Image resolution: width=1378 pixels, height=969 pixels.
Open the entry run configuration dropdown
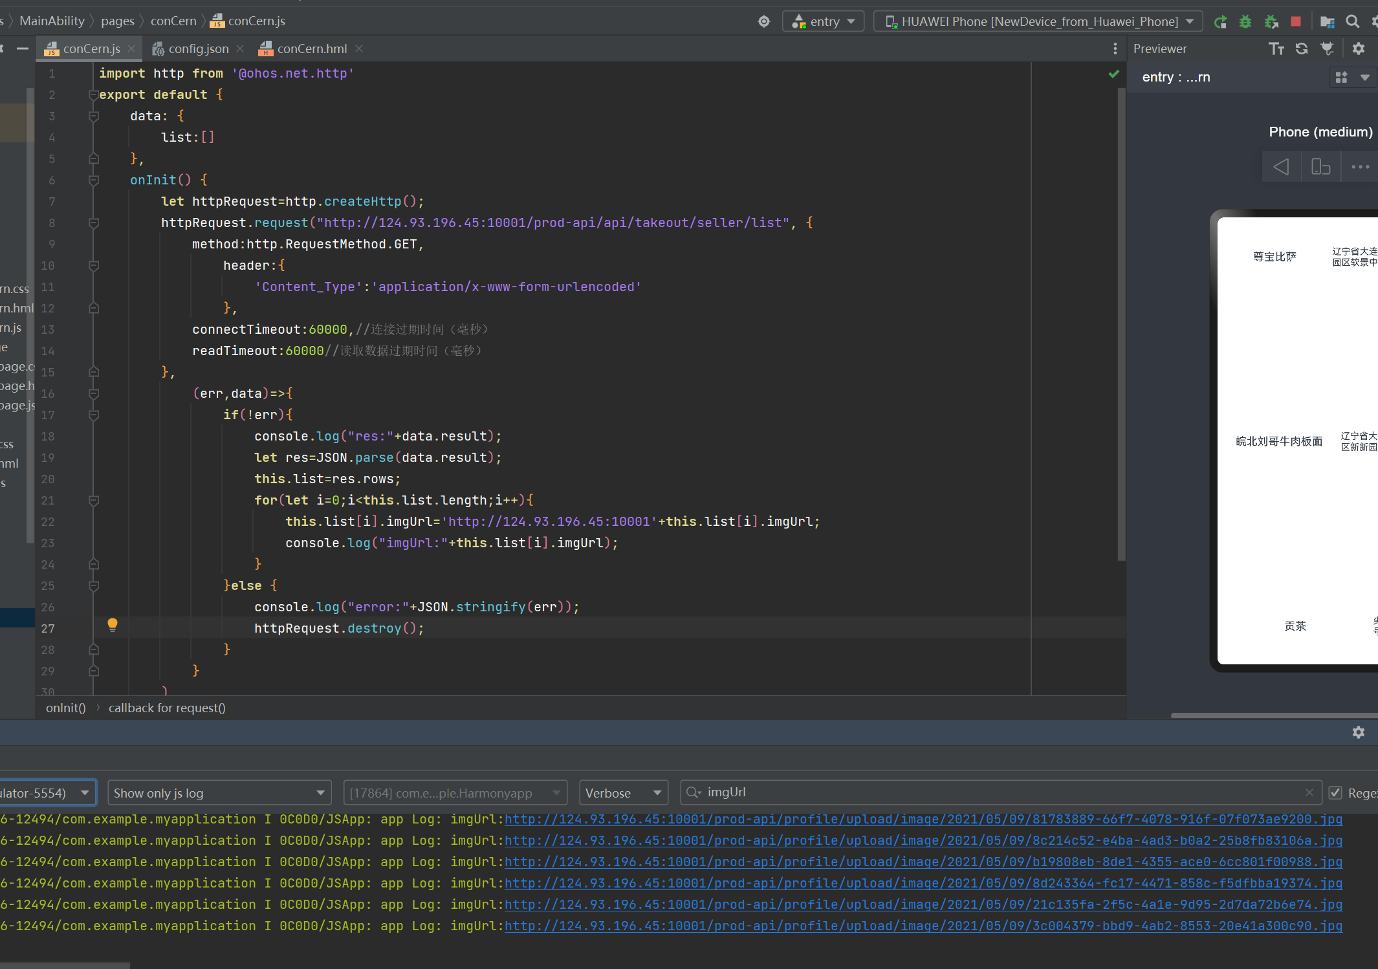click(x=823, y=21)
